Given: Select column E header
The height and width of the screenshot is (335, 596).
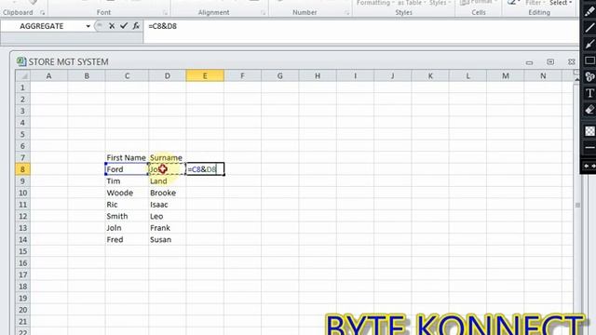Looking at the screenshot, I should (205, 76).
